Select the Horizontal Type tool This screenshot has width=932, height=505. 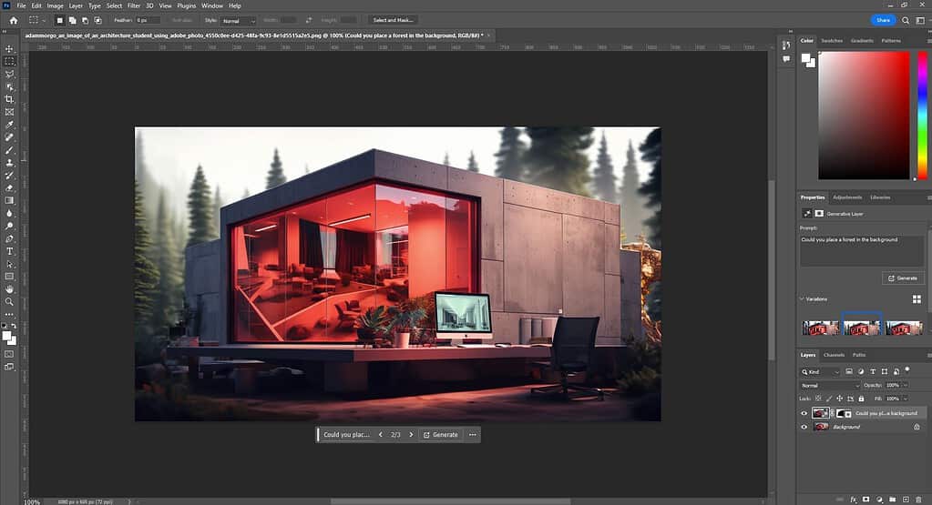point(9,251)
